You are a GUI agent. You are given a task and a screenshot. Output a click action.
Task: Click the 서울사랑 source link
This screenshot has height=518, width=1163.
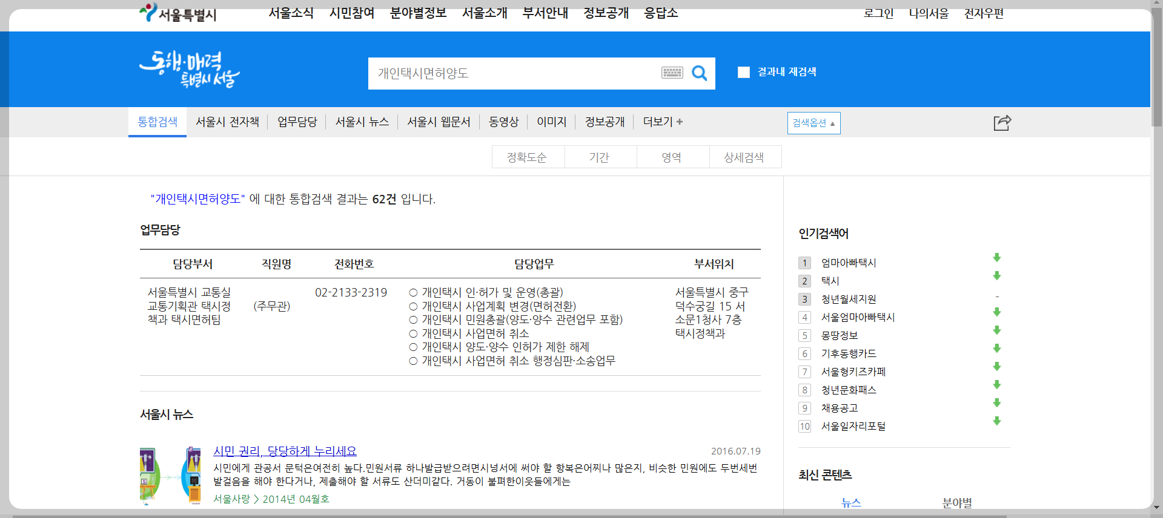232,499
